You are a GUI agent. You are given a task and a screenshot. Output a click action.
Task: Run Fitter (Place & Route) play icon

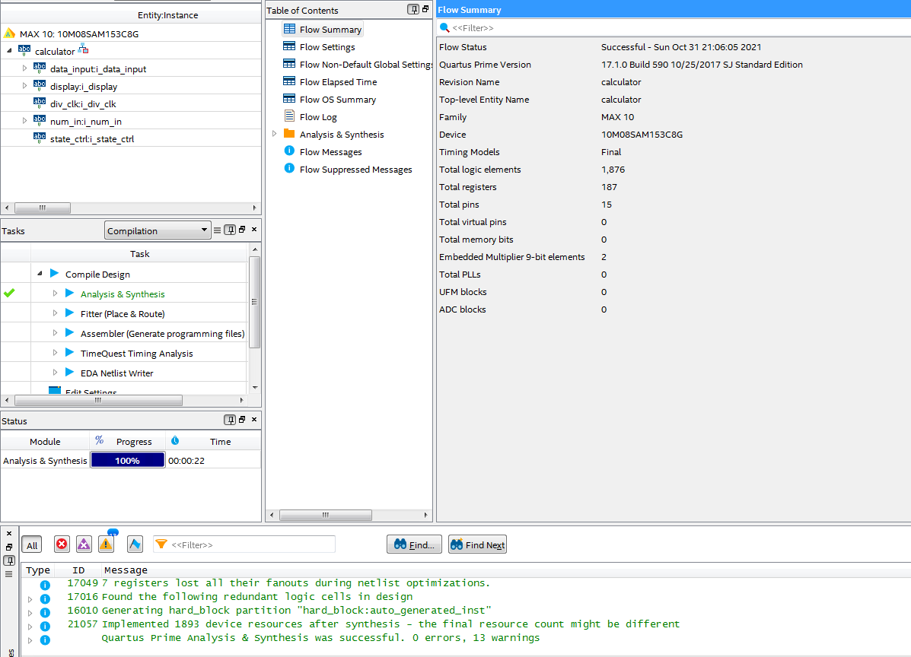[70, 313]
